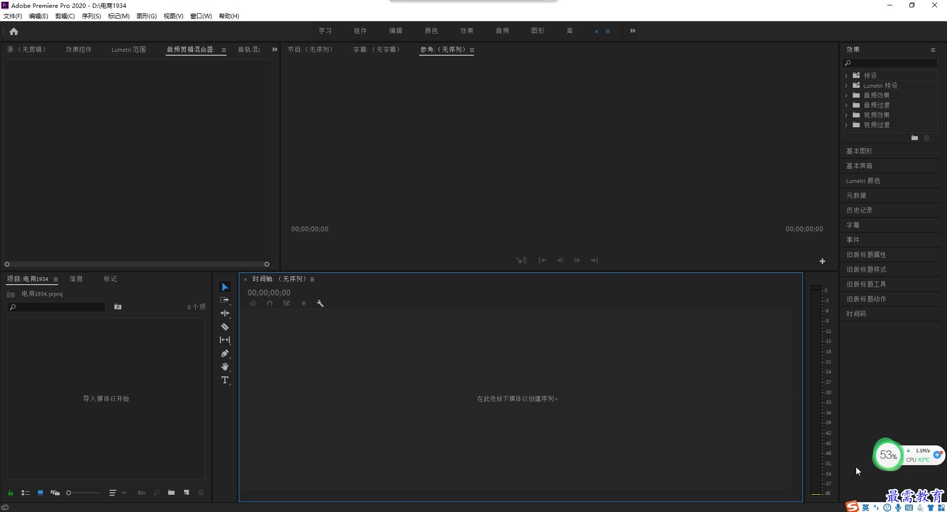This screenshot has width=947, height=512.
Task: Select the Slip tool
Action: (225, 340)
